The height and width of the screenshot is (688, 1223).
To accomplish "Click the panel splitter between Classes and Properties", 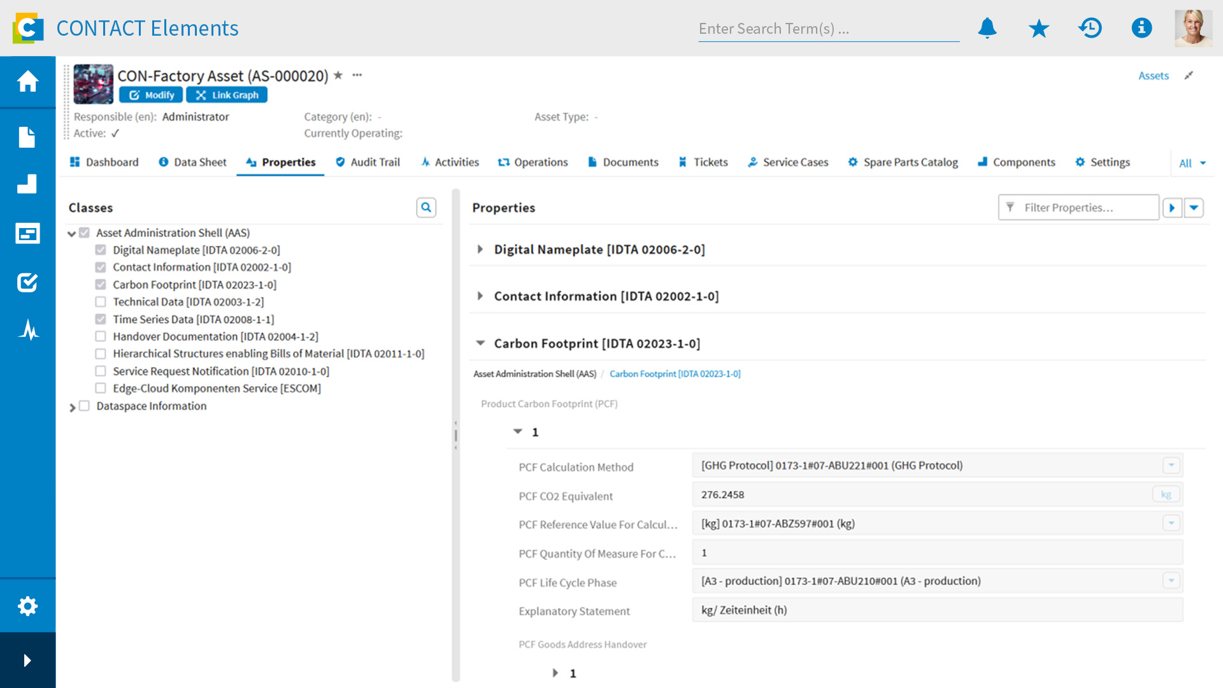I will click(x=455, y=436).
